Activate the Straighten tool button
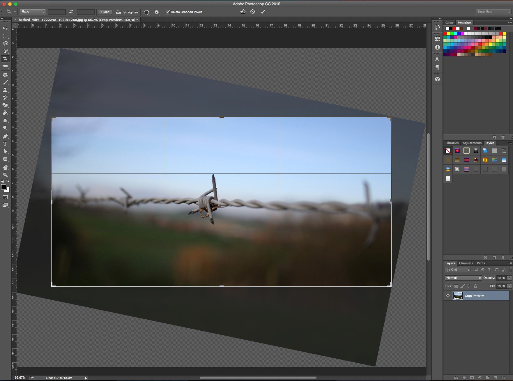Image resolution: width=513 pixels, height=381 pixels. [x=127, y=12]
